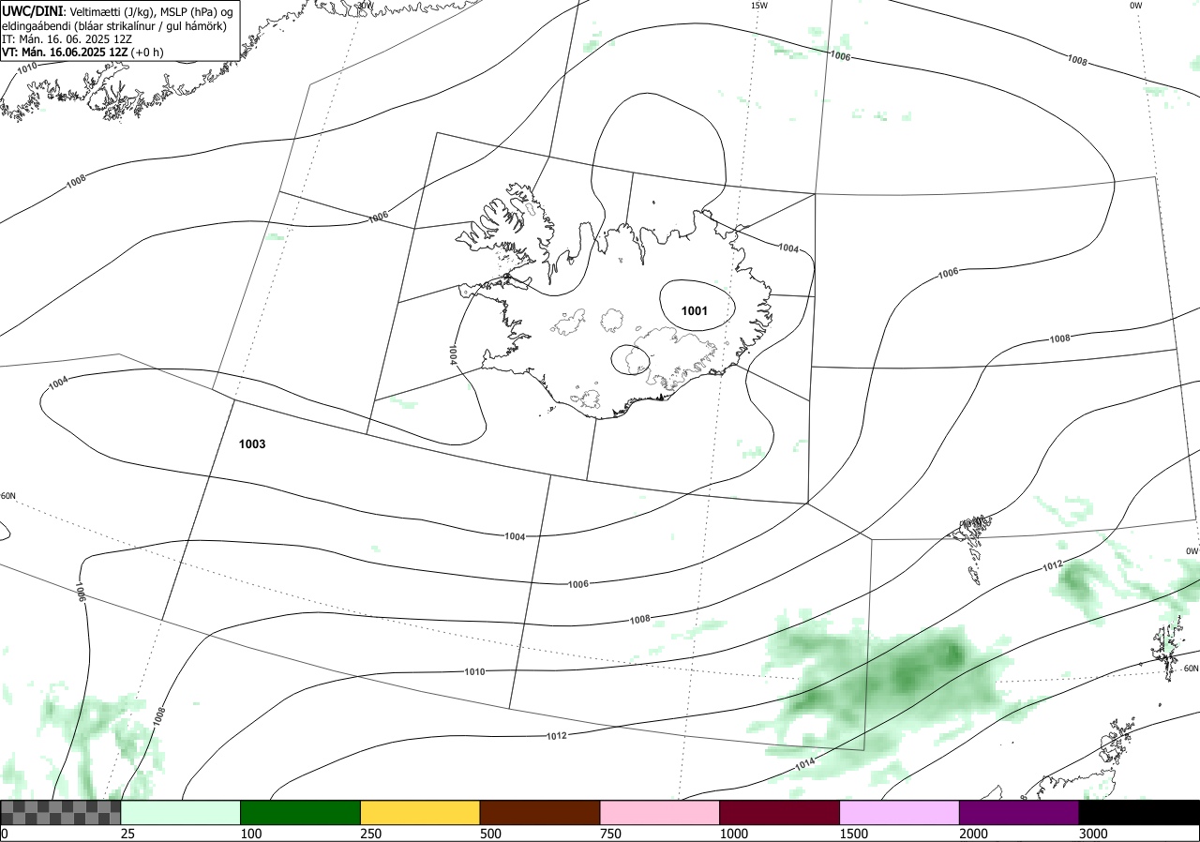Viewport: 1200px width, 842px height.
Task: Click the legend value label 25
Action: point(127,834)
